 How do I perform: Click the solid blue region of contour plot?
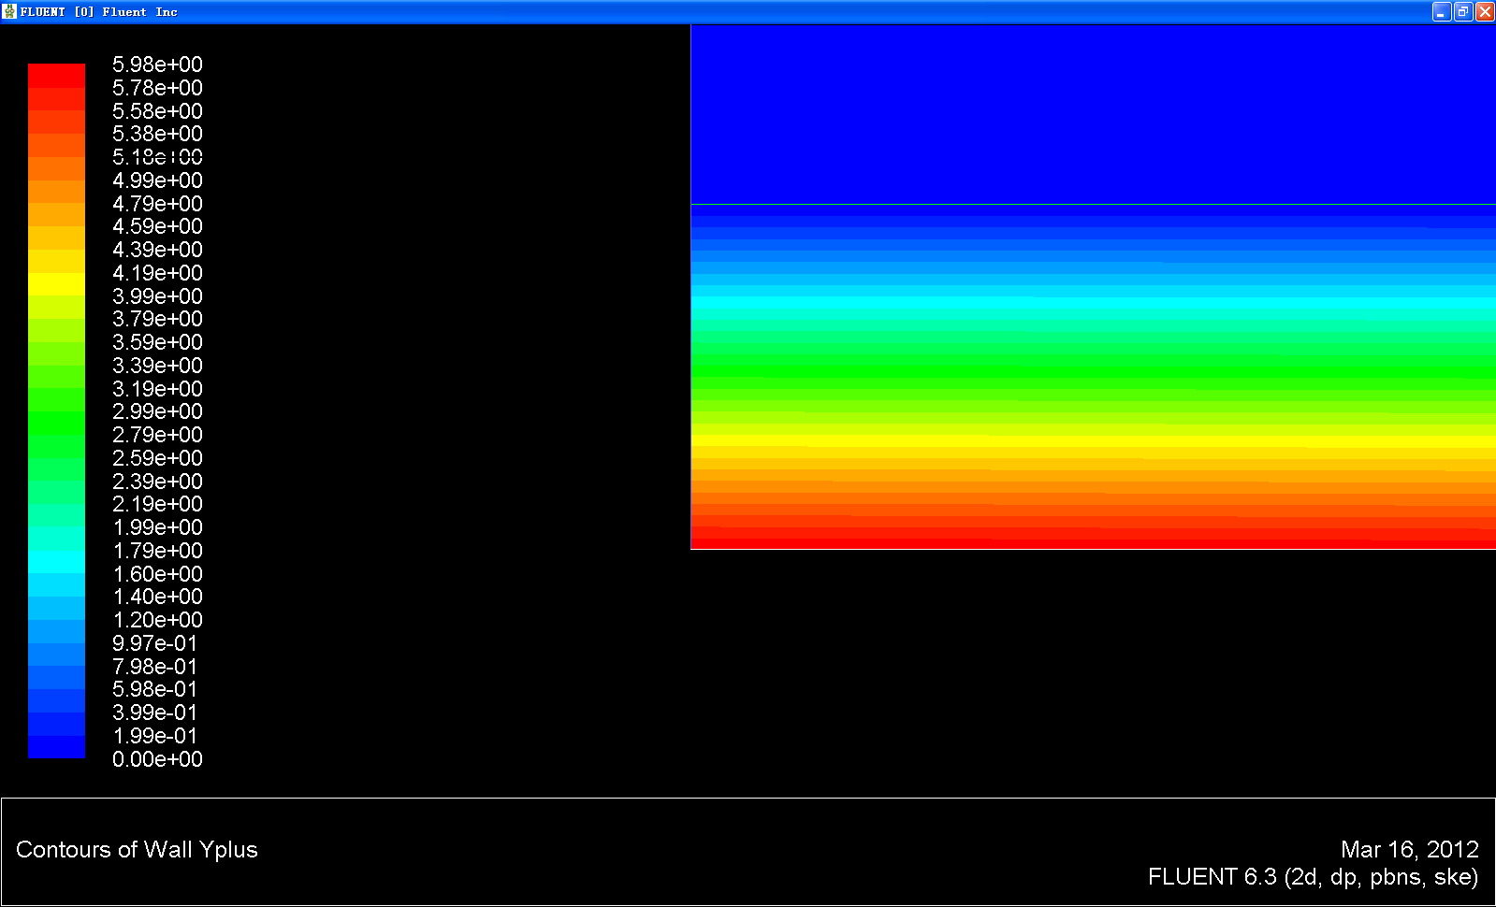coord(1093,114)
